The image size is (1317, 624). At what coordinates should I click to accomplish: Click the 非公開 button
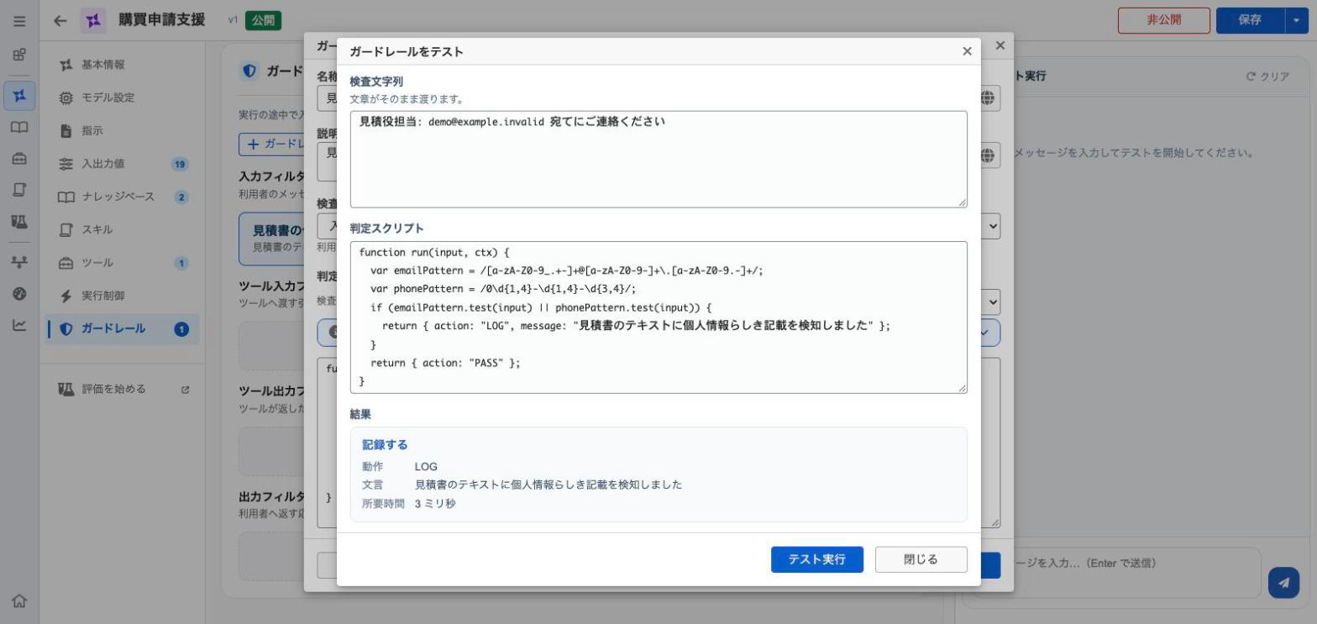coord(1163,20)
